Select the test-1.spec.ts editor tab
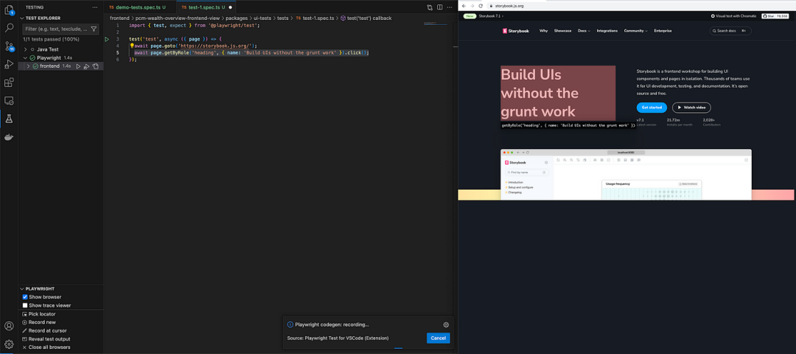This screenshot has width=796, height=354. click(x=206, y=7)
